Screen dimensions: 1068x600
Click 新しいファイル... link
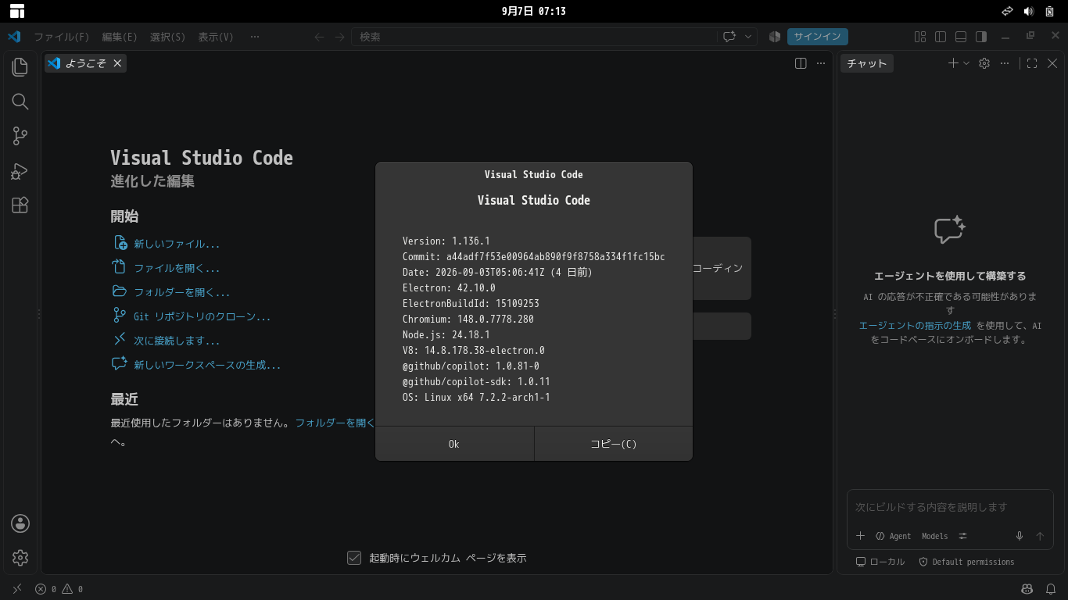177,244
